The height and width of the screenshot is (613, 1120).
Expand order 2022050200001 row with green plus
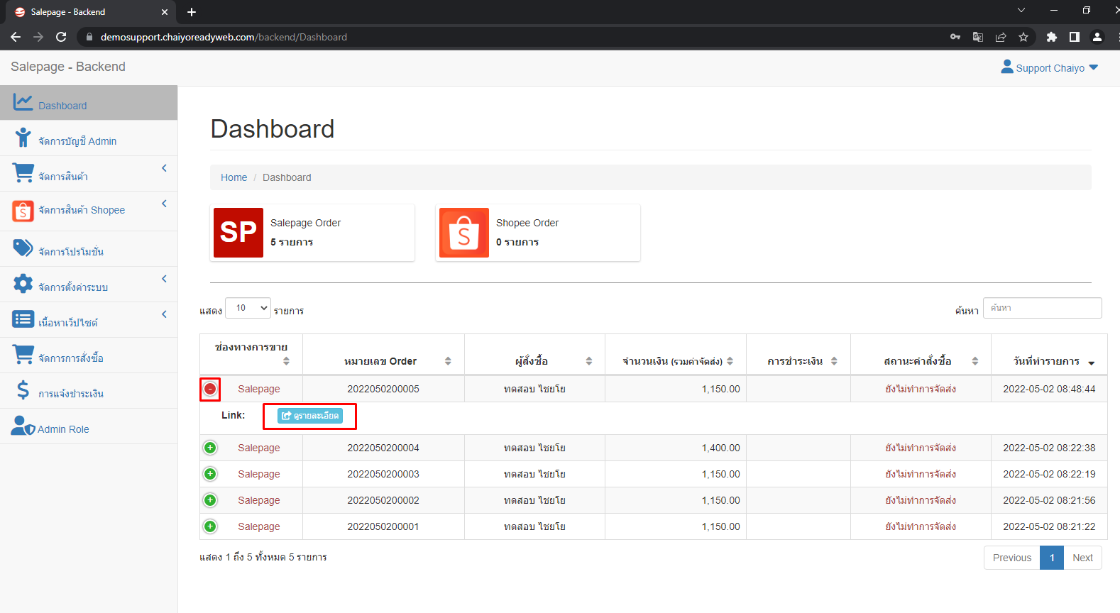210,526
